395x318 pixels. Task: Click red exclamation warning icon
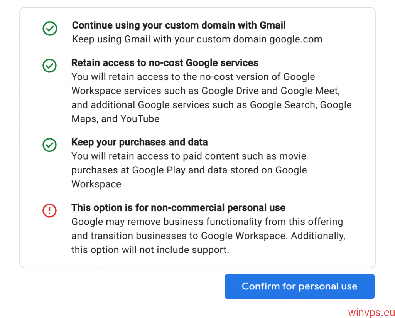coord(50,210)
